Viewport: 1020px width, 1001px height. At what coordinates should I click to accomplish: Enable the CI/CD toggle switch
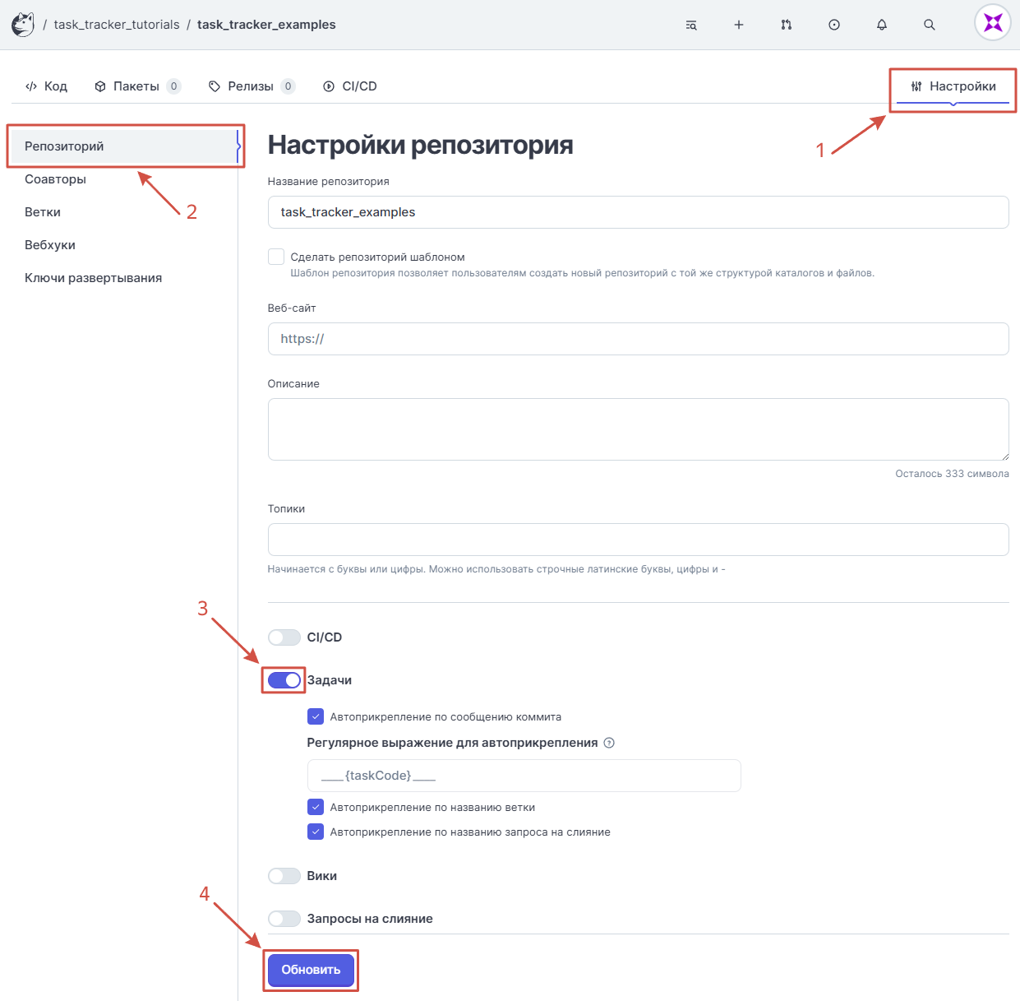(284, 637)
